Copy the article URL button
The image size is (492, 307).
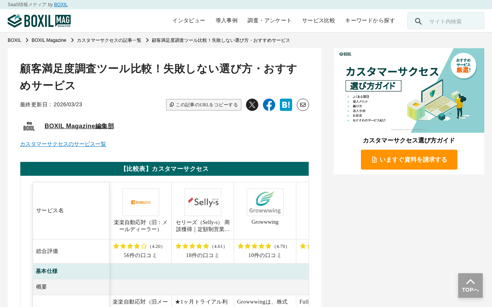(204, 105)
